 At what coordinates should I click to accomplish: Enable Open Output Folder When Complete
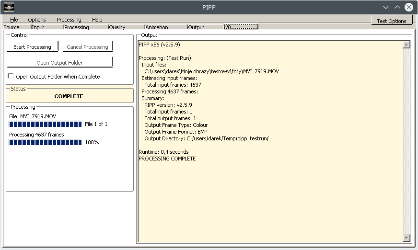click(x=11, y=77)
